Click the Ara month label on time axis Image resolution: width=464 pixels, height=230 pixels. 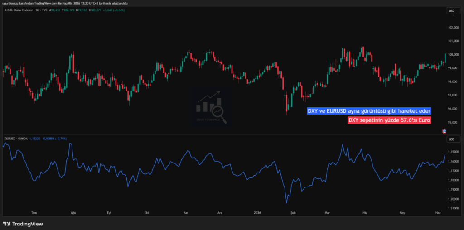point(220,212)
